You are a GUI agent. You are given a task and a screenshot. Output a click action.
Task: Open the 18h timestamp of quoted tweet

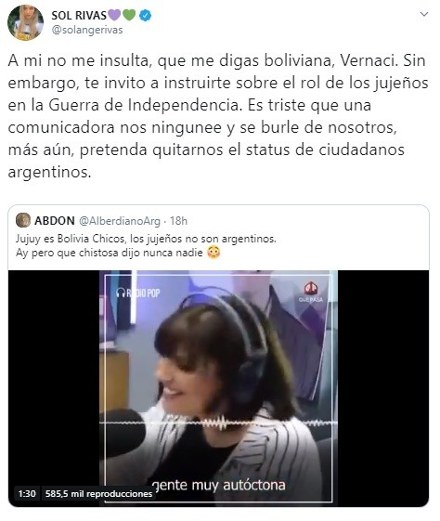178,221
